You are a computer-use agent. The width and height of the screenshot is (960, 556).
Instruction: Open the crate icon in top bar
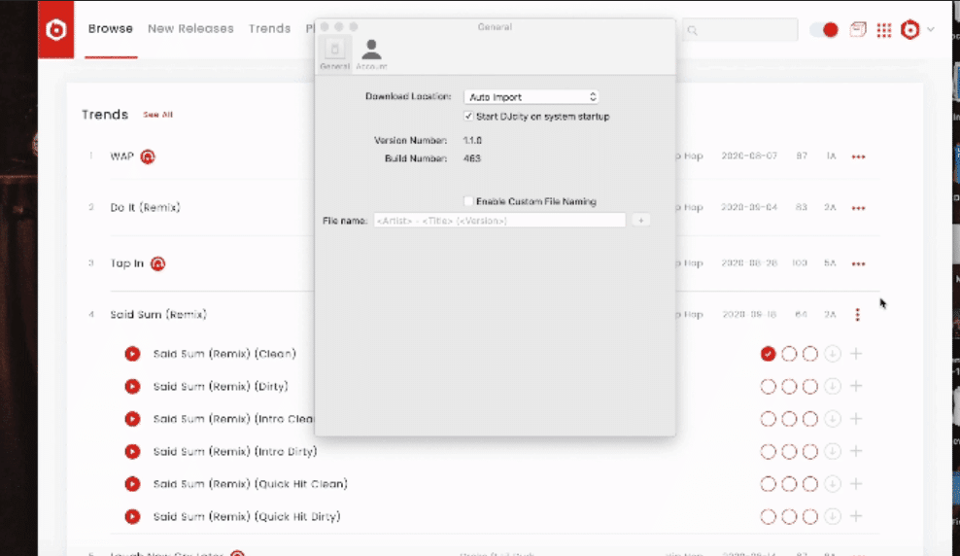pos(858,29)
